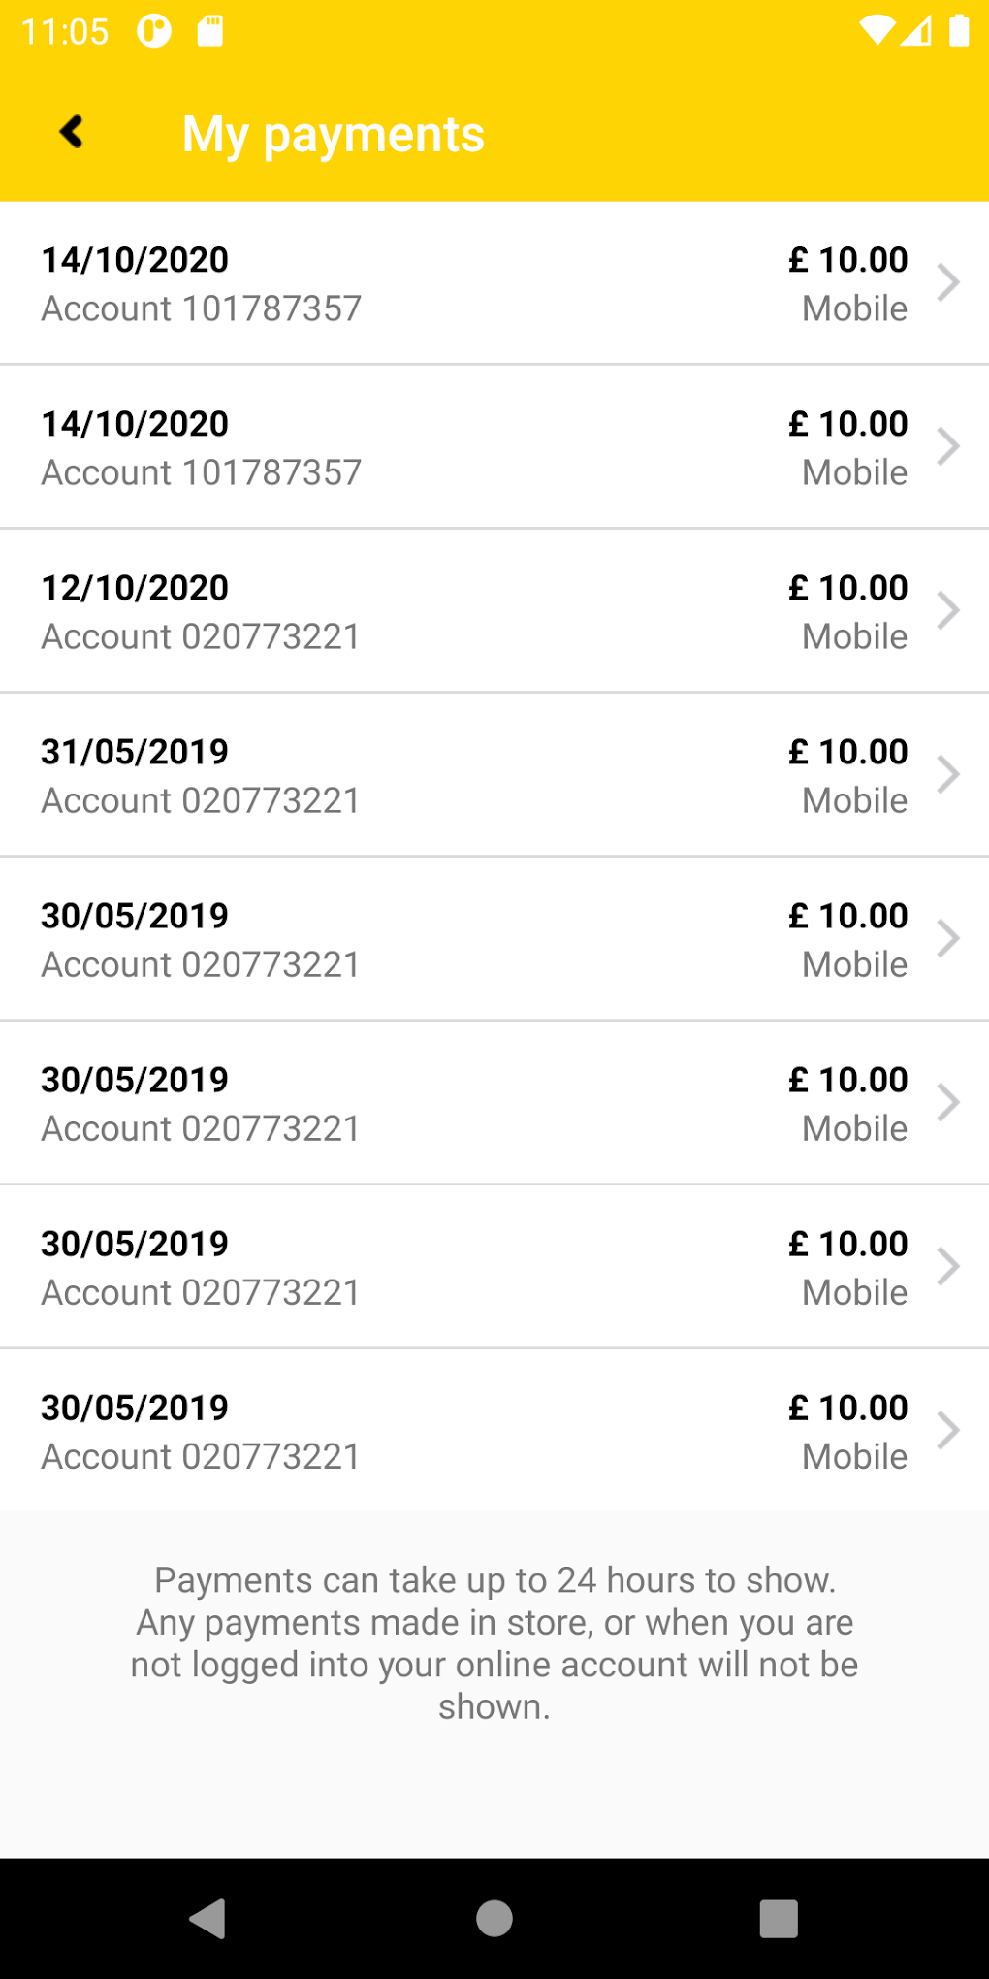The image size is (989, 1979).
Task: Click the chevron on the 31/05/2019 payment
Action: click(948, 775)
